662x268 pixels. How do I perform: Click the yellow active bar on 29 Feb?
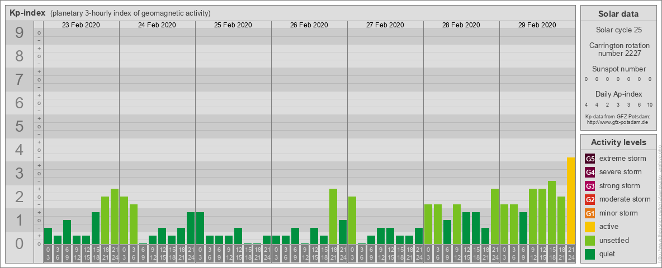tap(570, 200)
